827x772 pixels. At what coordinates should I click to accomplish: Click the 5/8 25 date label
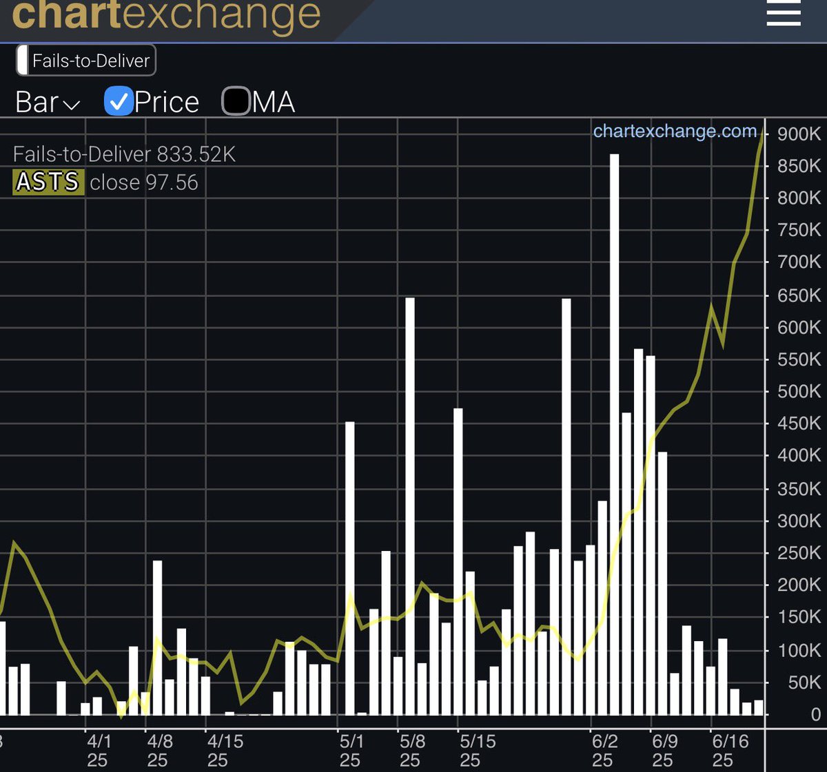[x=412, y=751]
